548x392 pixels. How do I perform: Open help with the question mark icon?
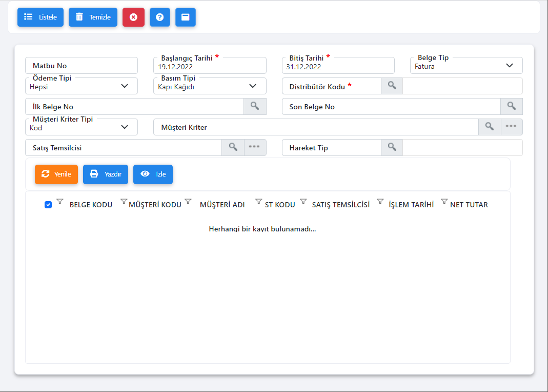(160, 17)
